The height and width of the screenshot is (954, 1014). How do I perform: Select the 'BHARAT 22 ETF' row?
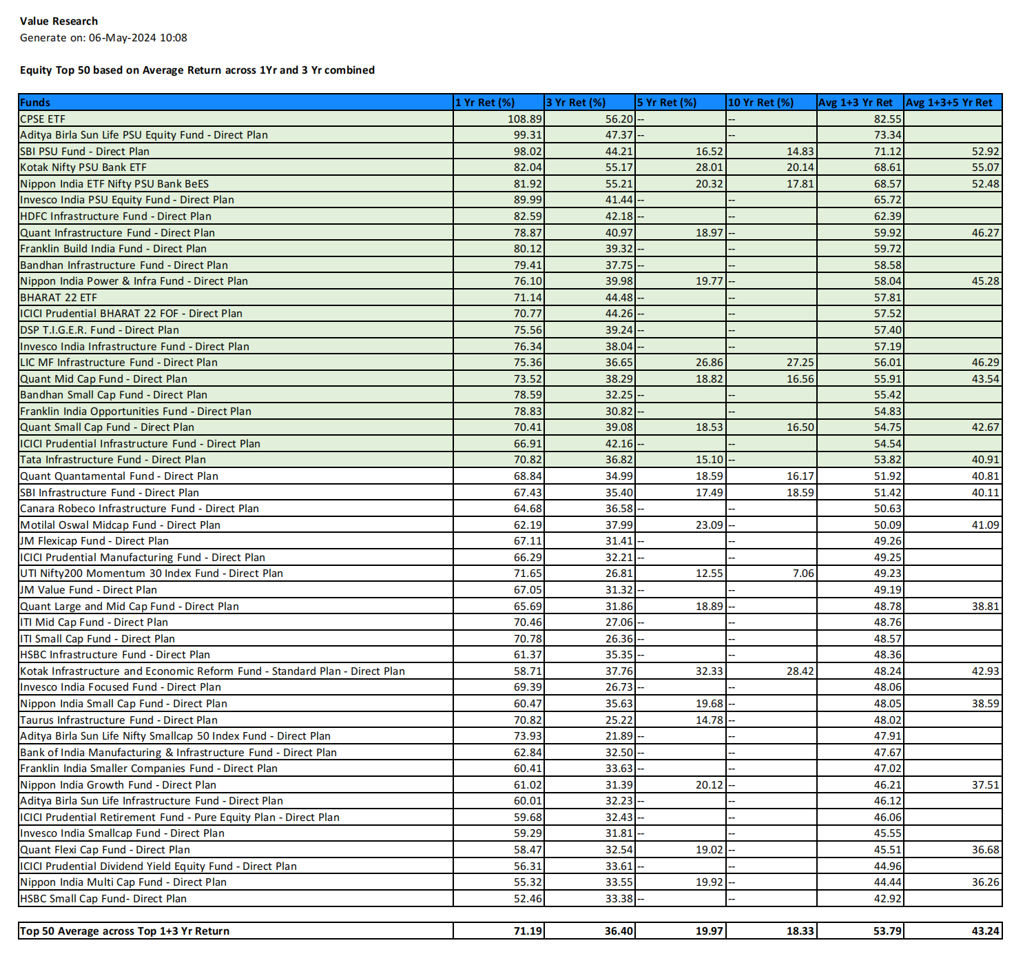(510, 297)
